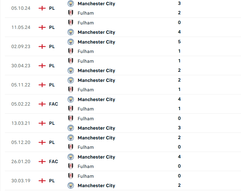Click England flag icon beside 02.09.23

coord(42,46)
